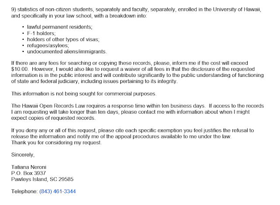Viewport: 280px width, 205px height.
Task: Click Thank you for considering my request
Action: (56, 142)
